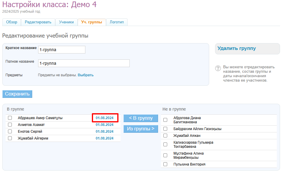
Task: Select the Абдолова Диана Багитжановна checkbox
Action: [165, 120]
